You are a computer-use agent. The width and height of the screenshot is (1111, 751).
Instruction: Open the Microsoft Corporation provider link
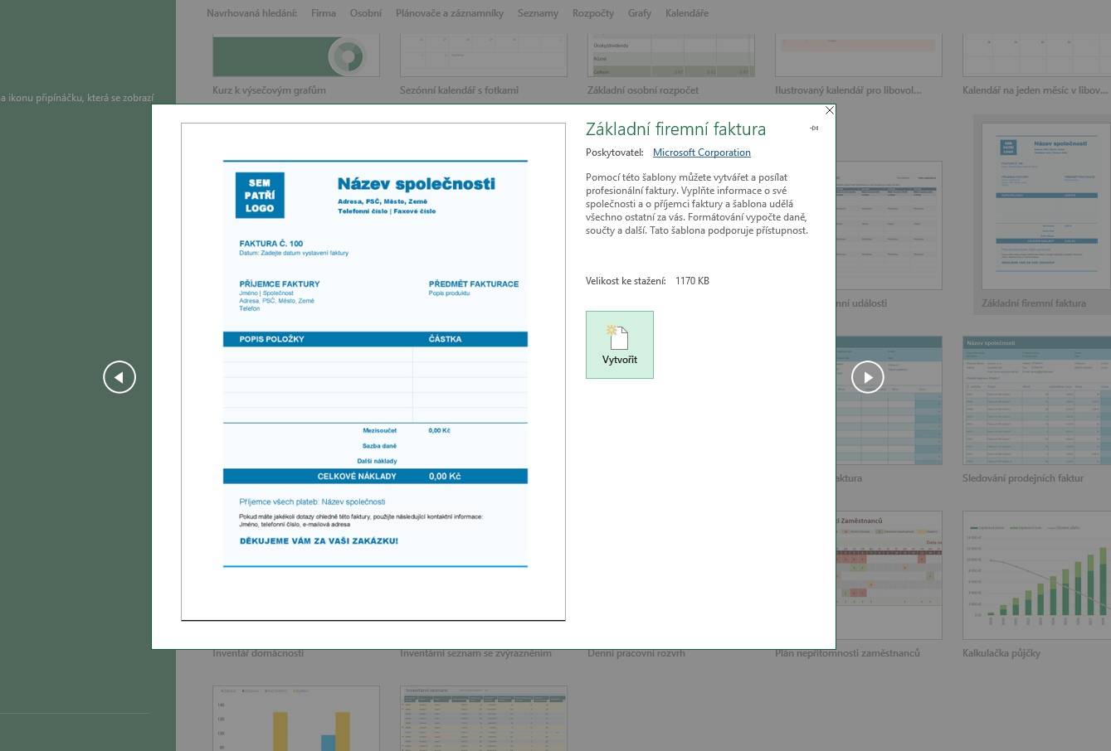click(x=702, y=153)
